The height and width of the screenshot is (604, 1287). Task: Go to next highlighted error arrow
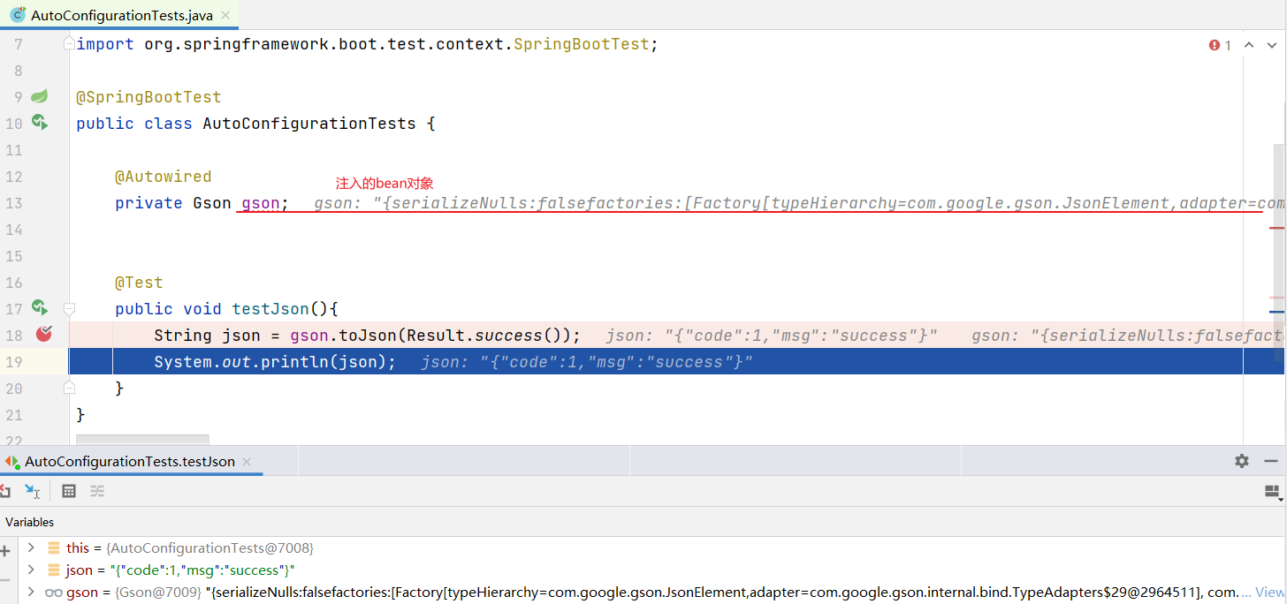click(x=1271, y=45)
